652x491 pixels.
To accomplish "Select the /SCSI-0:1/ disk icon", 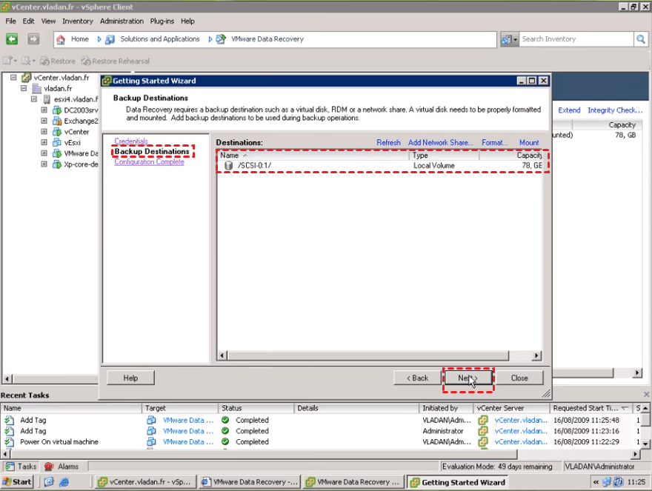I will coord(228,165).
